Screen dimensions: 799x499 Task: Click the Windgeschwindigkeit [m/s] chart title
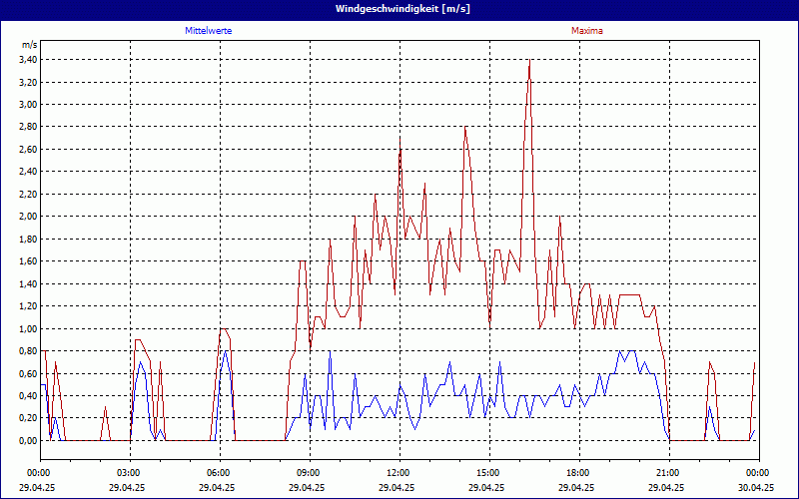pyautogui.click(x=399, y=8)
